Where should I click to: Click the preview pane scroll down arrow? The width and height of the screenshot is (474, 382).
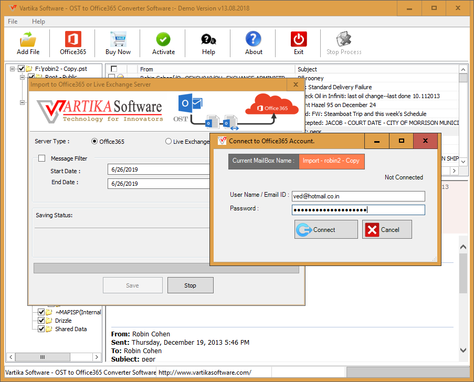tap(463, 351)
